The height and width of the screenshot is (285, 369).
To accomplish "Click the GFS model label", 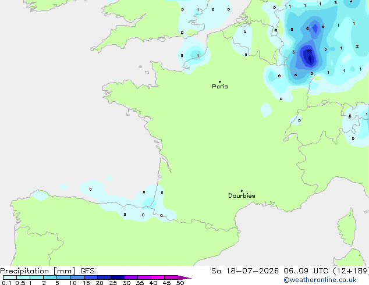I will click(x=87, y=271).
